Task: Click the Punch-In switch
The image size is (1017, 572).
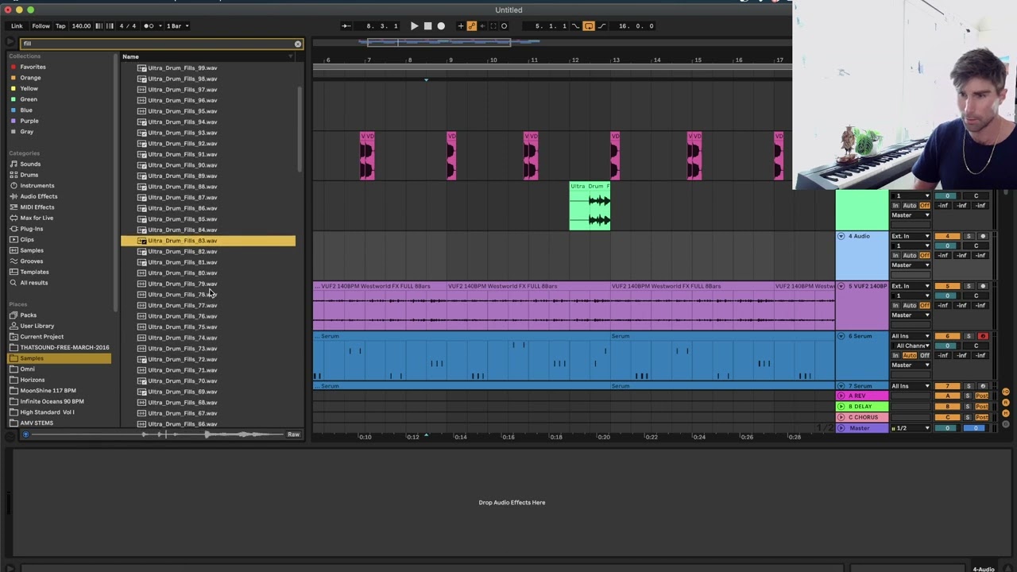Action: click(577, 26)
